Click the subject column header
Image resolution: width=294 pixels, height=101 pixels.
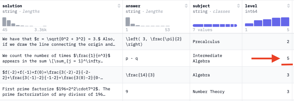point(201,6)
